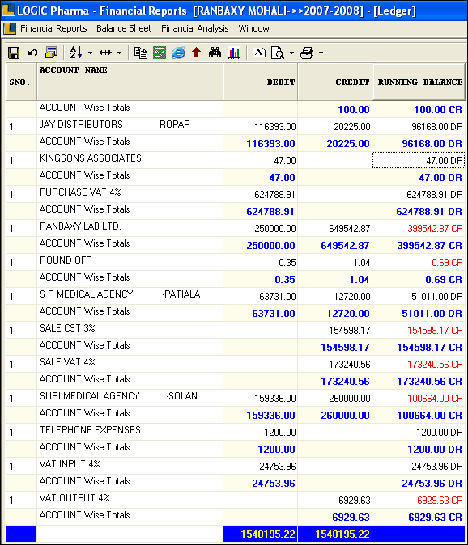
Task: Select the KINGSONS ASSOCIATES account name
Action: pyautogui.click(x=91, y=158)
